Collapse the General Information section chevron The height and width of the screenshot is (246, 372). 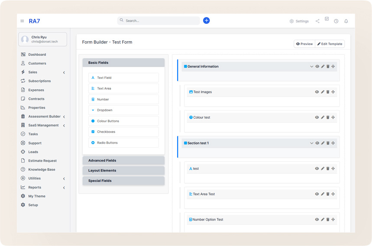click(312, 66)
